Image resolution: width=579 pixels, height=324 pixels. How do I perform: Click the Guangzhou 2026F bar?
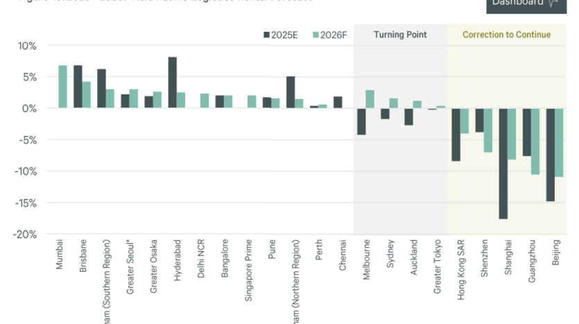535,142
